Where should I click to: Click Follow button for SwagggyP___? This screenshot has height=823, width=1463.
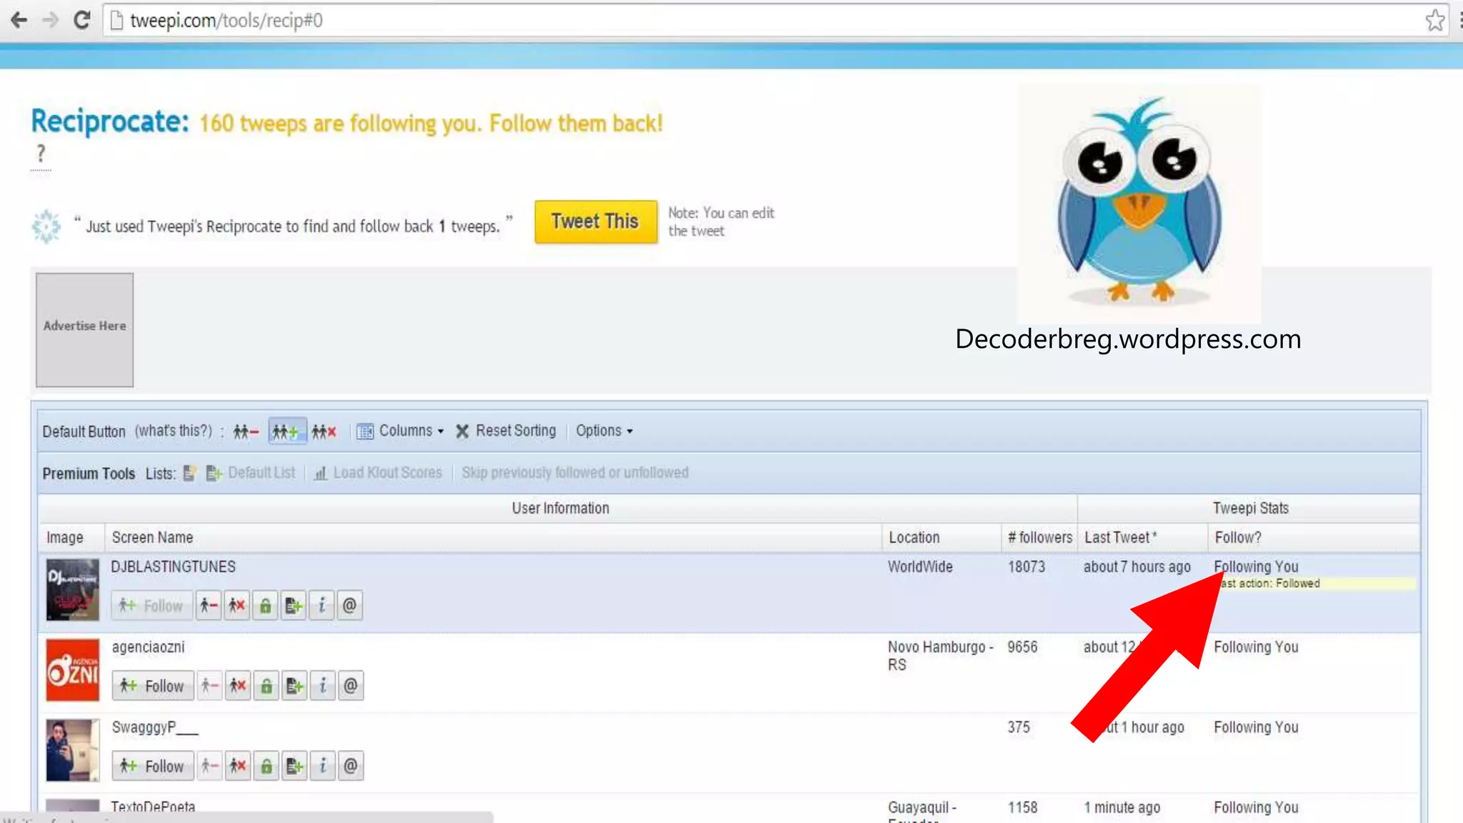click(153, 766)
